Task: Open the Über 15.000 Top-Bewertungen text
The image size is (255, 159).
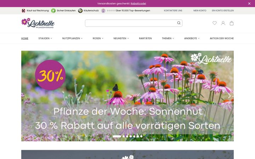Action: (x=133, y=11)
